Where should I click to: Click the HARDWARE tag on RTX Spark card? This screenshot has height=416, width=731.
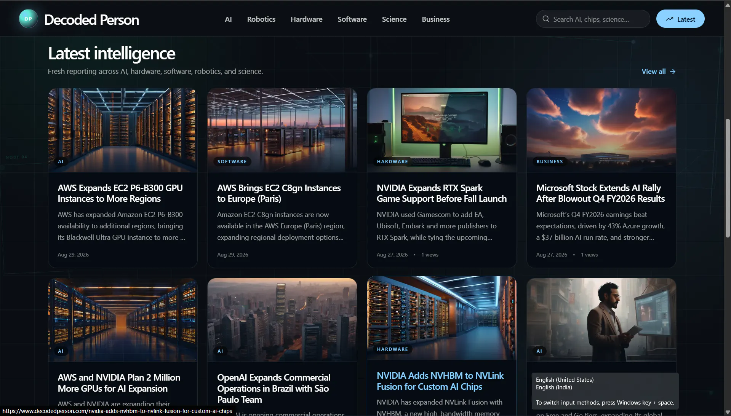[392, 162]
